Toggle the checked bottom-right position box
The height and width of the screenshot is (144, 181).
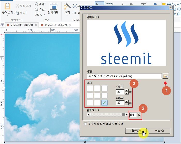point(104,103)
